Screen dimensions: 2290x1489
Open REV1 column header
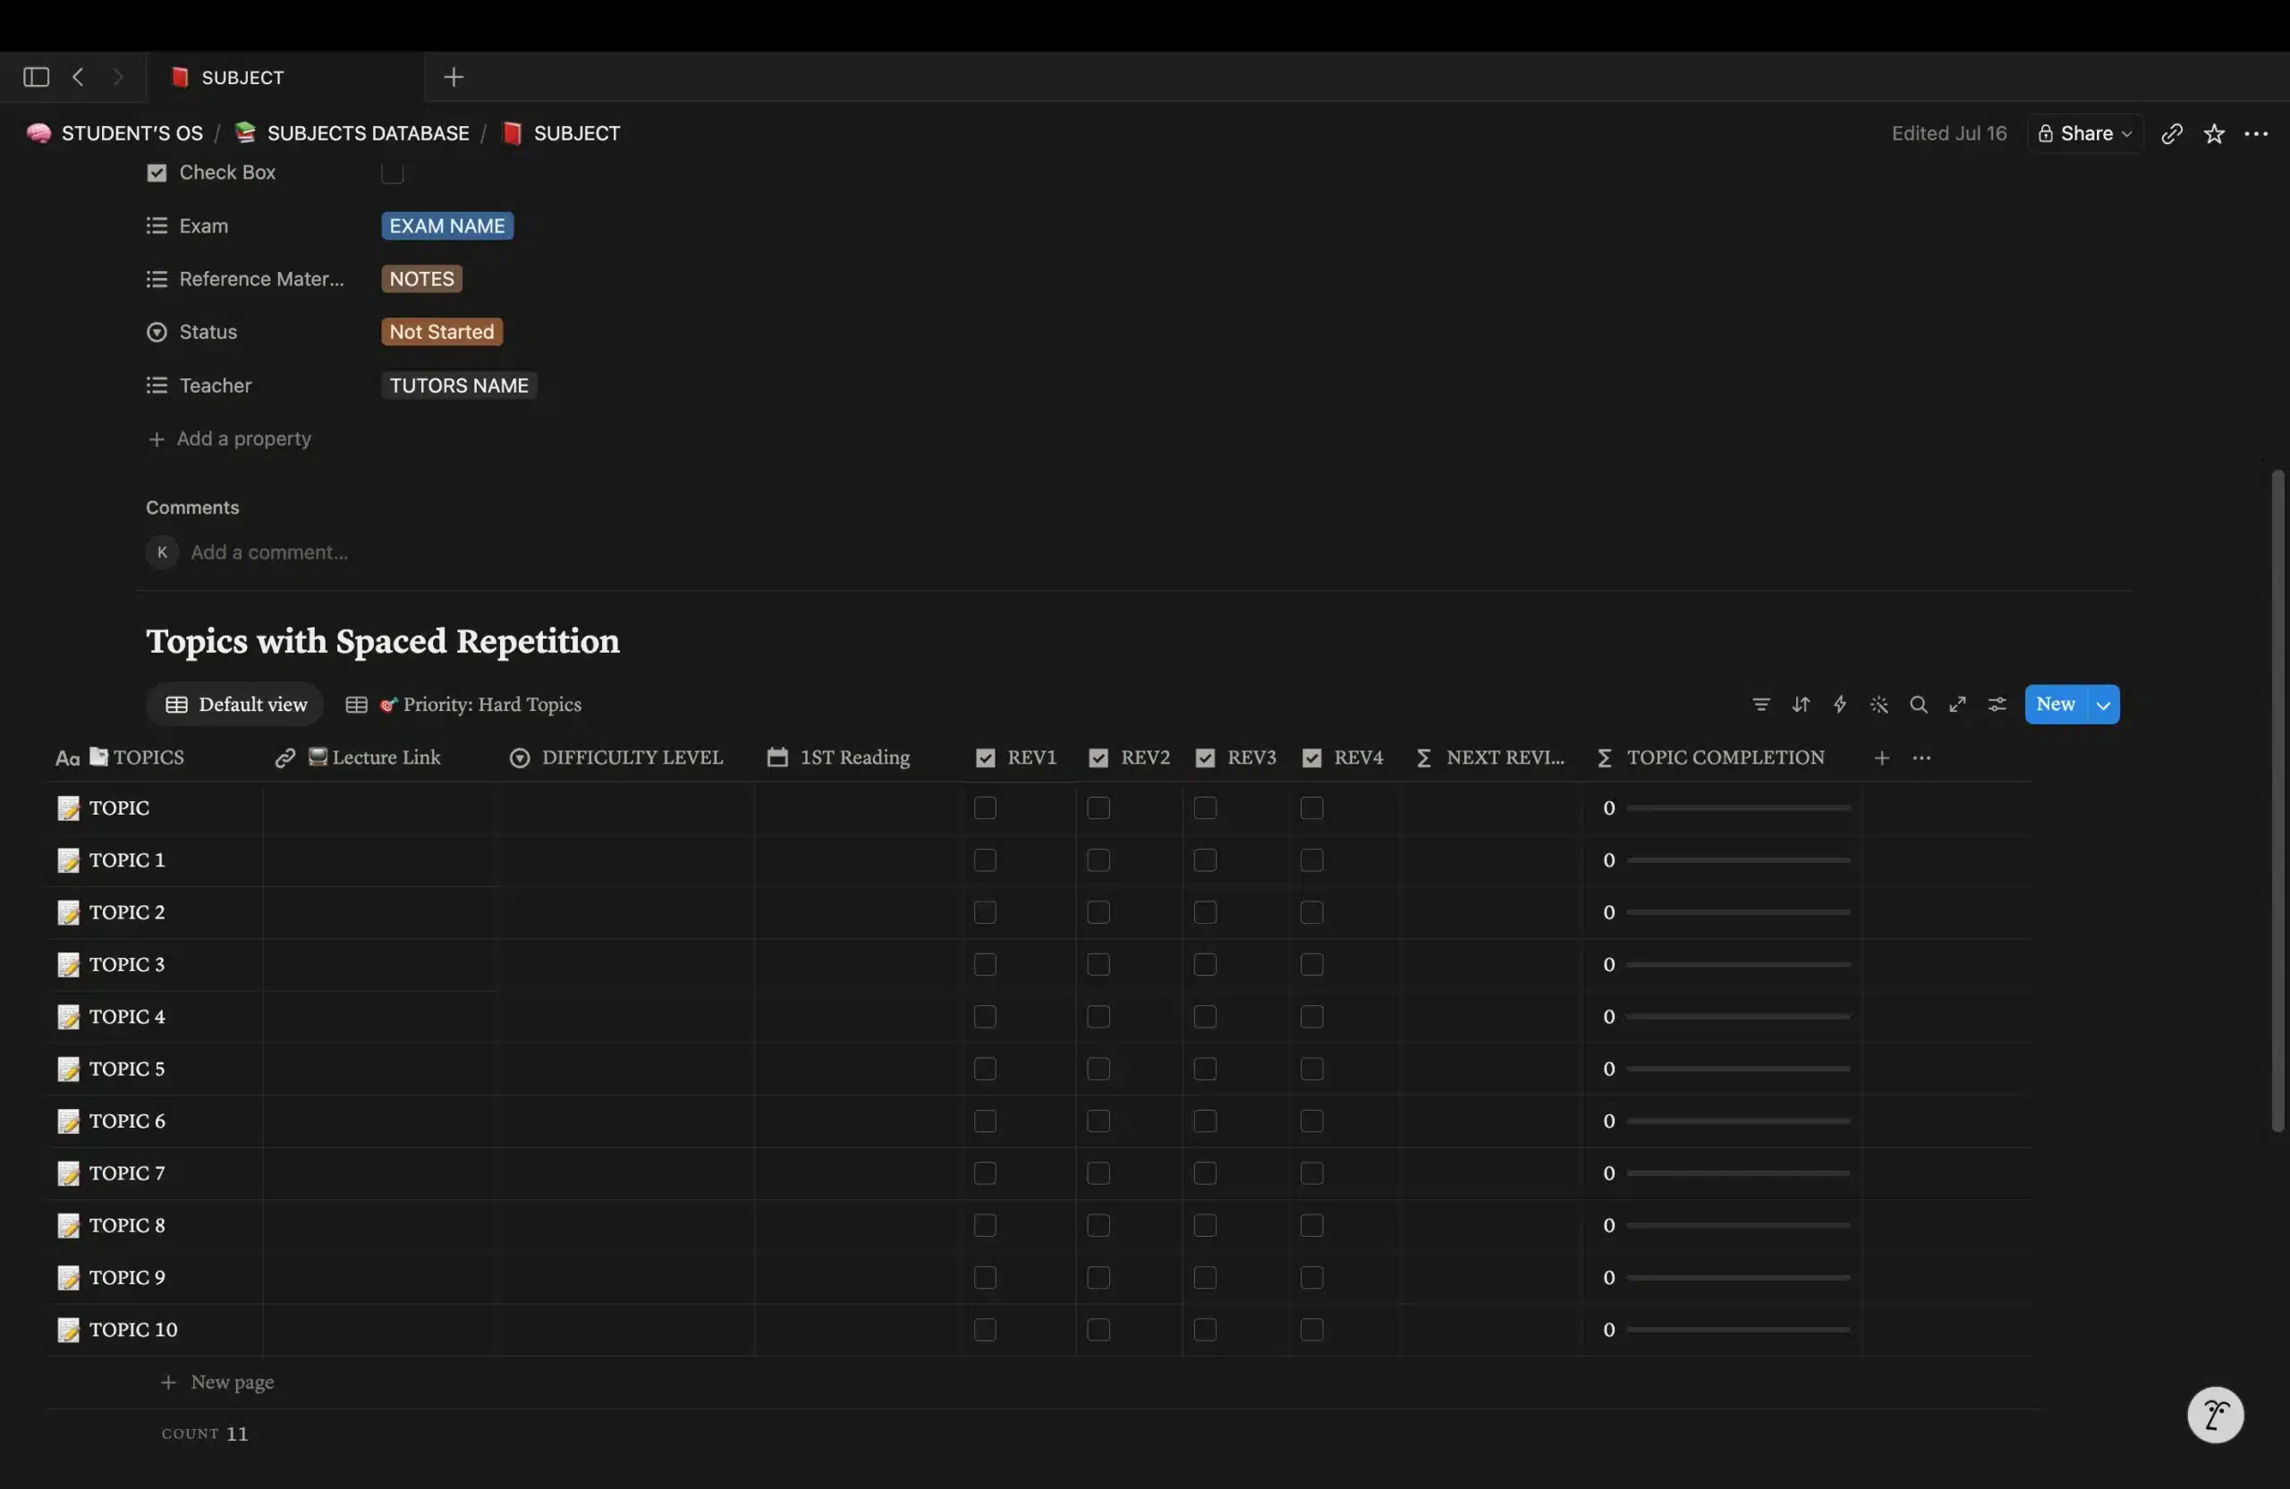(1018, 758)
